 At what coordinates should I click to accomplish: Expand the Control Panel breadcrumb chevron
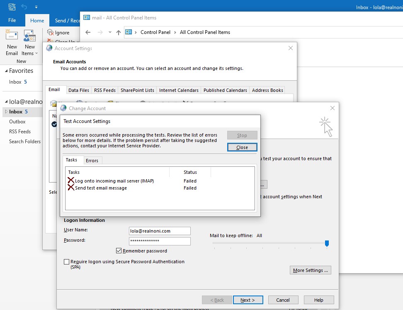click(x=136, y=32)
